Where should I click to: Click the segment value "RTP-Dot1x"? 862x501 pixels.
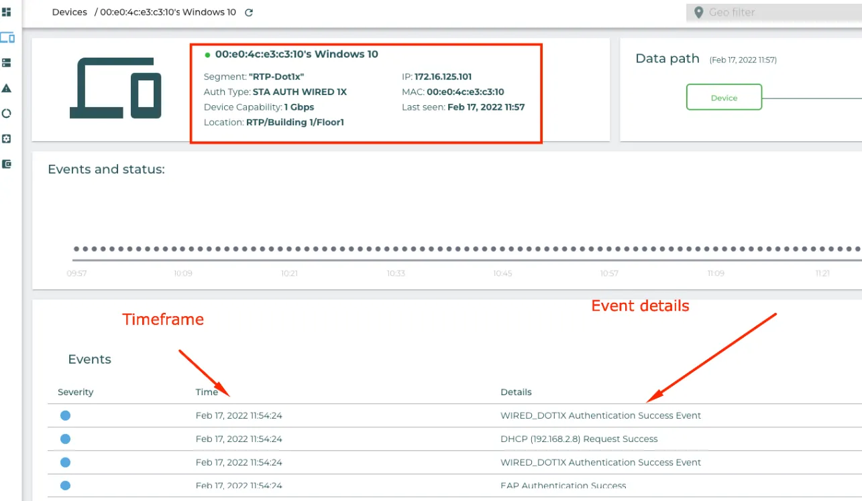276,77
